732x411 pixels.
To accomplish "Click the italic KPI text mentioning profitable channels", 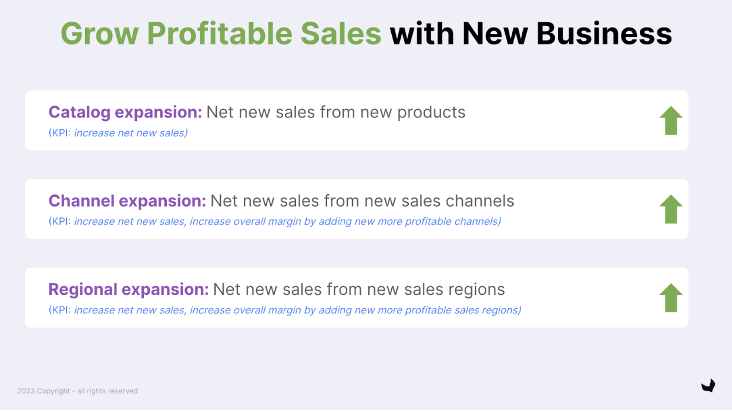I will click(287, 221).
